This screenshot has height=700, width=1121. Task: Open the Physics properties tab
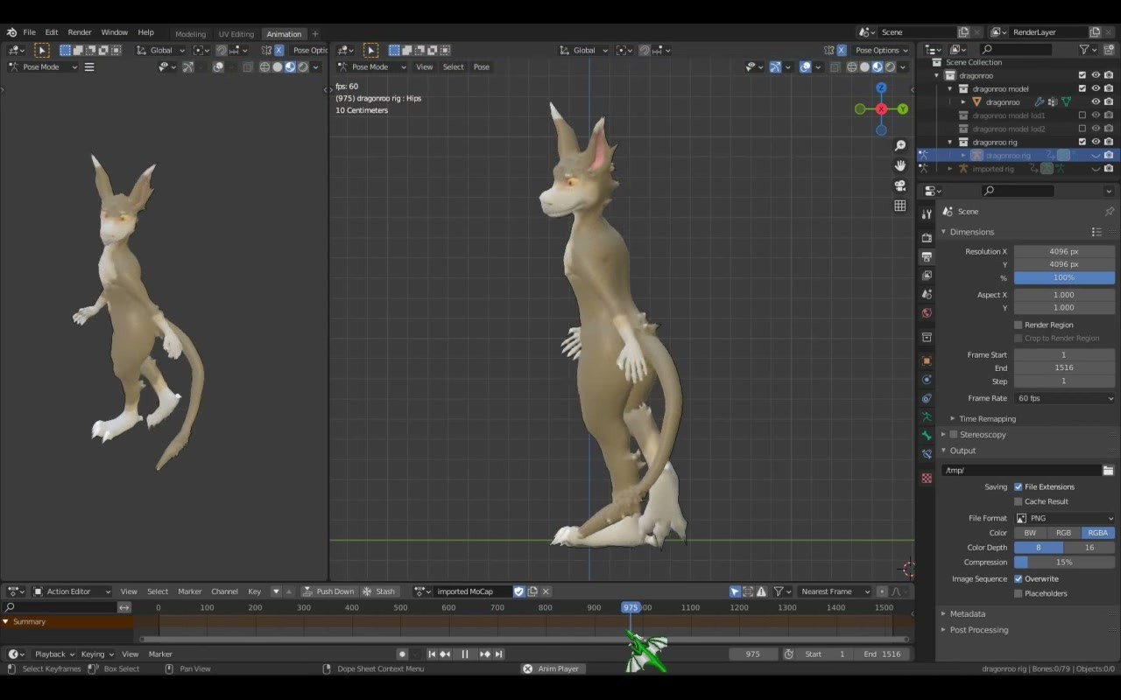pyautogui.click(x=926, y=398)
